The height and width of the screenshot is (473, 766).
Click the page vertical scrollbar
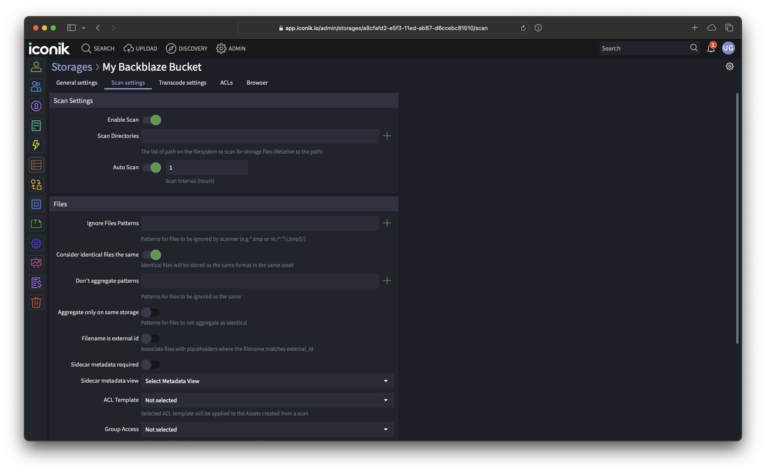tap(737, 218)
